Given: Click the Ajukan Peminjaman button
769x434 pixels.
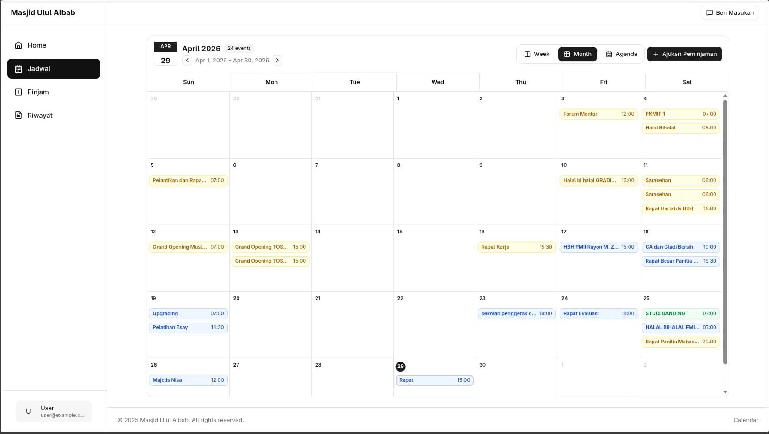Looking at the screenshot, I should (684, 54).
